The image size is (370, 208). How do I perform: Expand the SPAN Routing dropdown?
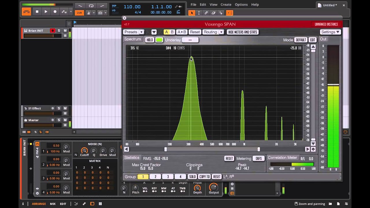tap(213, 32)
